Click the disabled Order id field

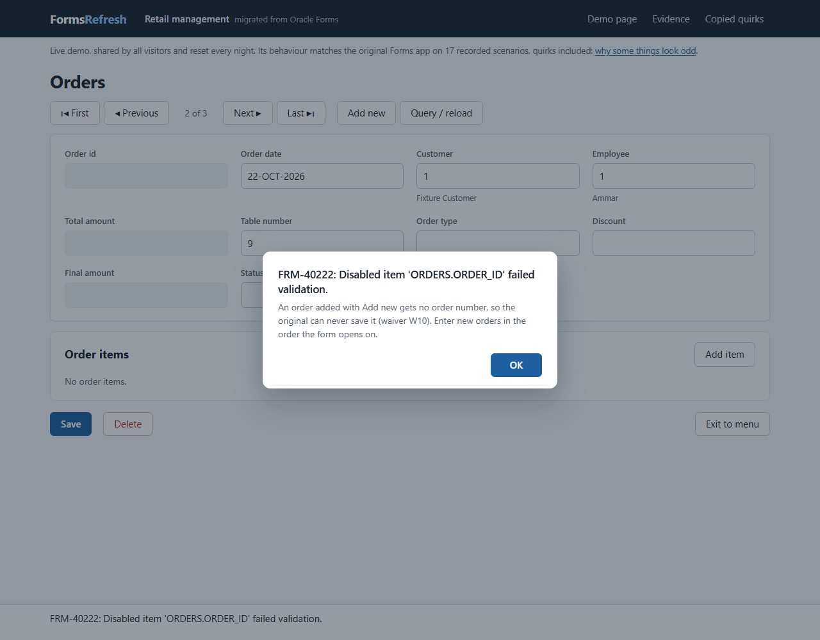[146, 176]
